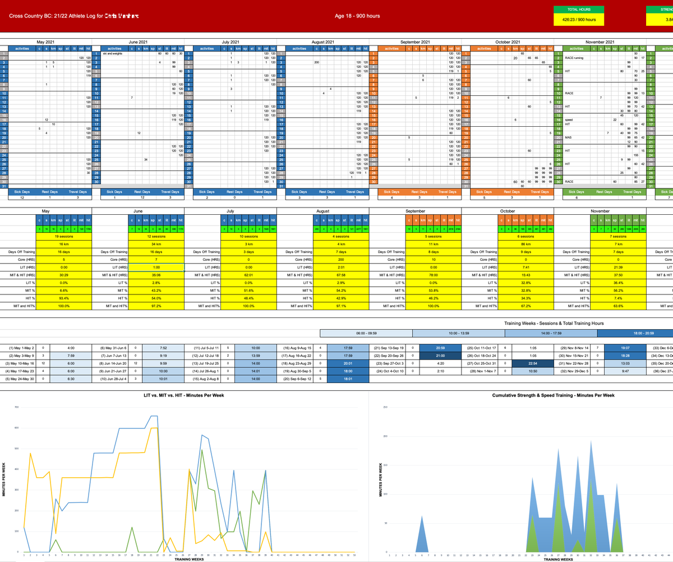Click the 'Rest Days' green header under November
This screenshot has height=562, width=673.
[x=605, y=192]
